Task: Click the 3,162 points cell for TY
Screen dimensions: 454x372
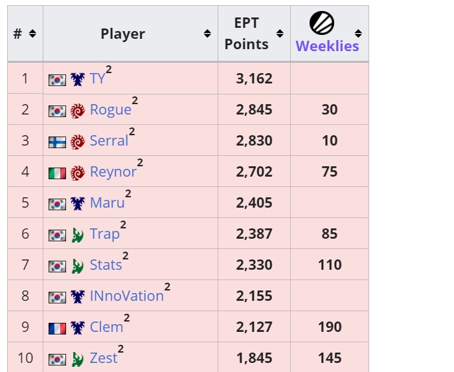Action: pyautogui.click(x=254, y=79)
